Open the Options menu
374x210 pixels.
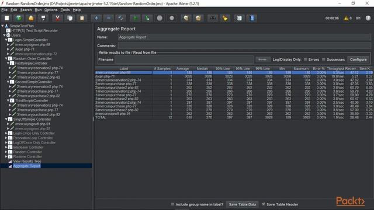click(x=51, y=10)
